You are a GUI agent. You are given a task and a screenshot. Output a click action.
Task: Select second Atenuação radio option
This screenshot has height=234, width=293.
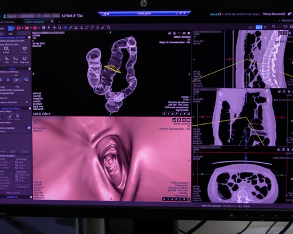(x=16, y=178)
